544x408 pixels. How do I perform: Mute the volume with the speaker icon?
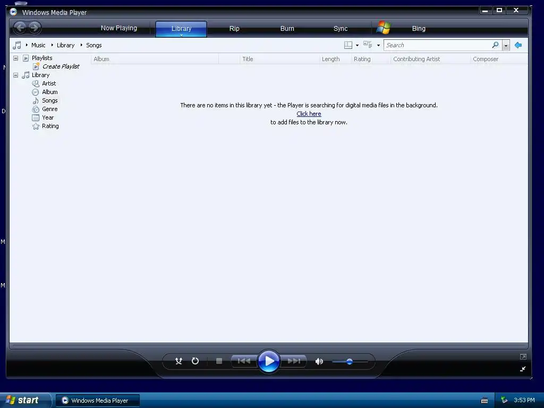[319, 361]
